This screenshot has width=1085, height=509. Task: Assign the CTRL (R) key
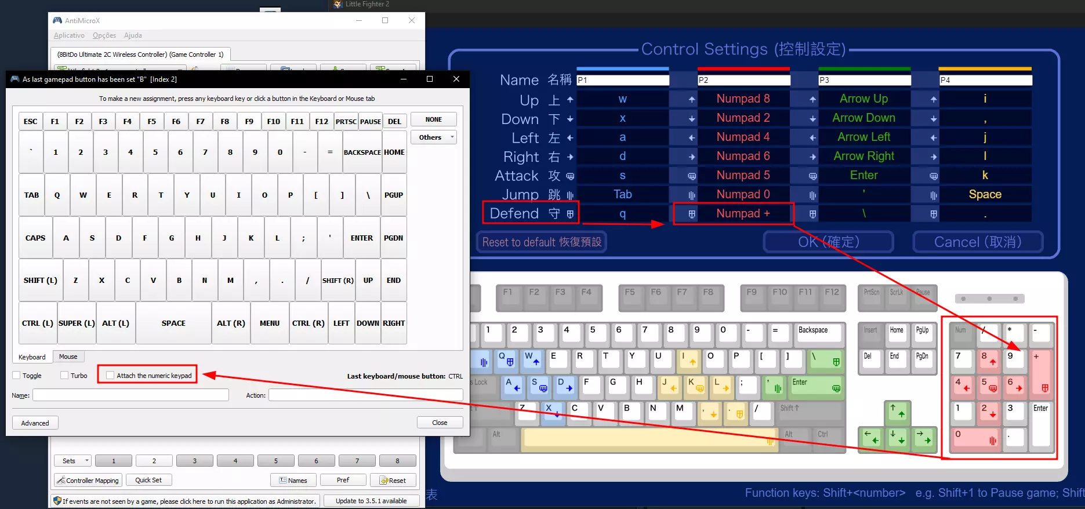click(309, 323)
